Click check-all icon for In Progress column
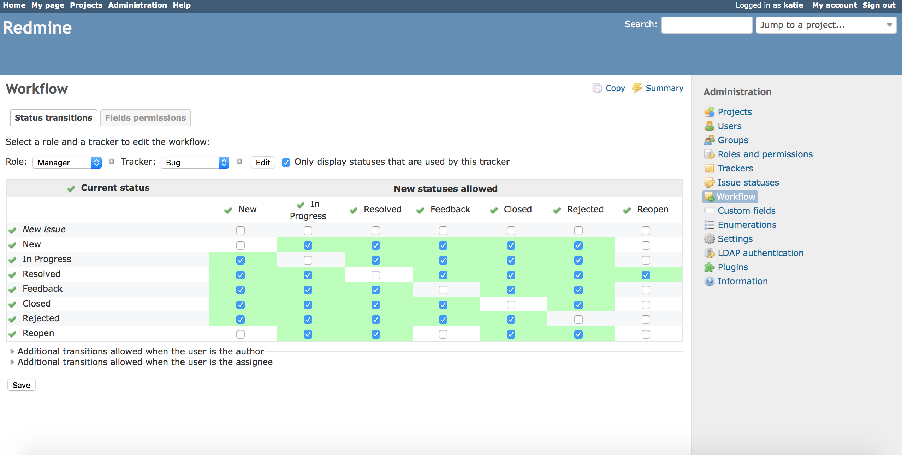902x455 pixels. [301, 205]
